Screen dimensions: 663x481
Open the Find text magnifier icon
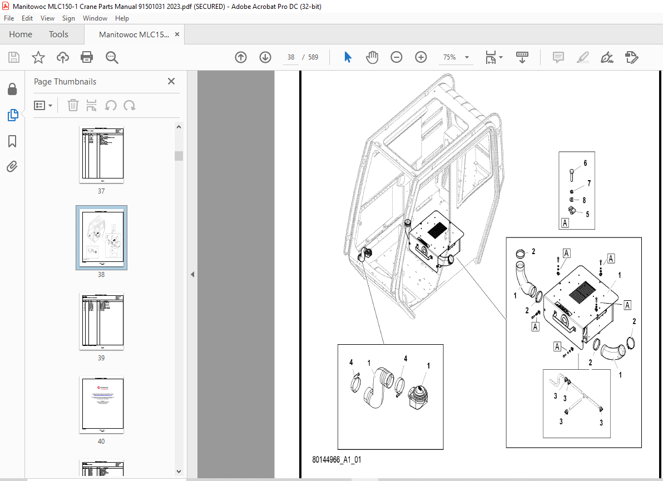112,57
